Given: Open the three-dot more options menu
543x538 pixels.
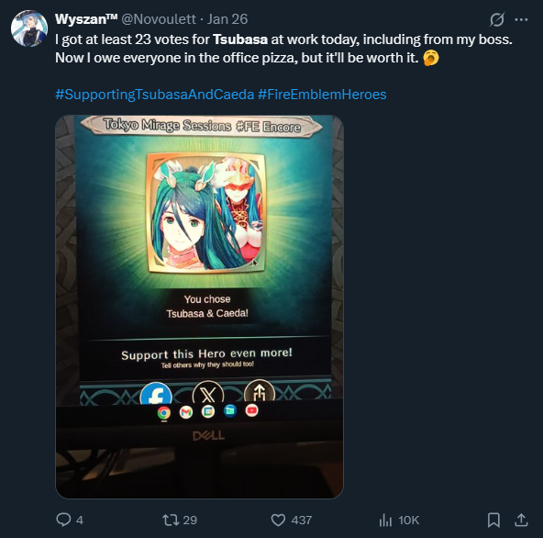Looking at the screenshot, I should (x=521, y=20).
